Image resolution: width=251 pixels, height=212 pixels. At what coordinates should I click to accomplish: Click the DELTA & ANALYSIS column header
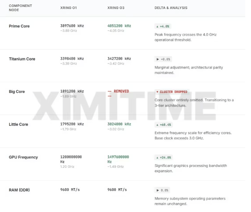click(x=171, y=8)
